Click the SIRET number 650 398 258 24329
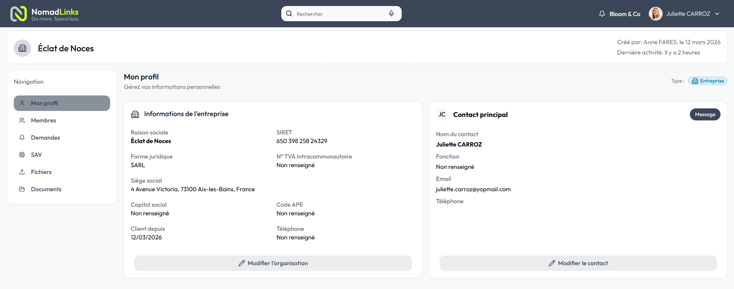Screen dimensions: 734x289 302,141
